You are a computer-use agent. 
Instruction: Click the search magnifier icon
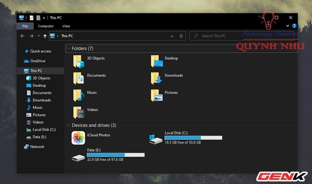click(x=196, y=36)
